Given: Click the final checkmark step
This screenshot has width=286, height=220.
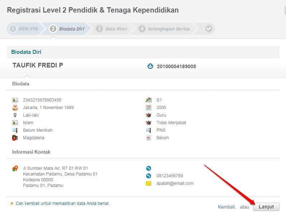Looking at the screenshot, I should [208, 29].
